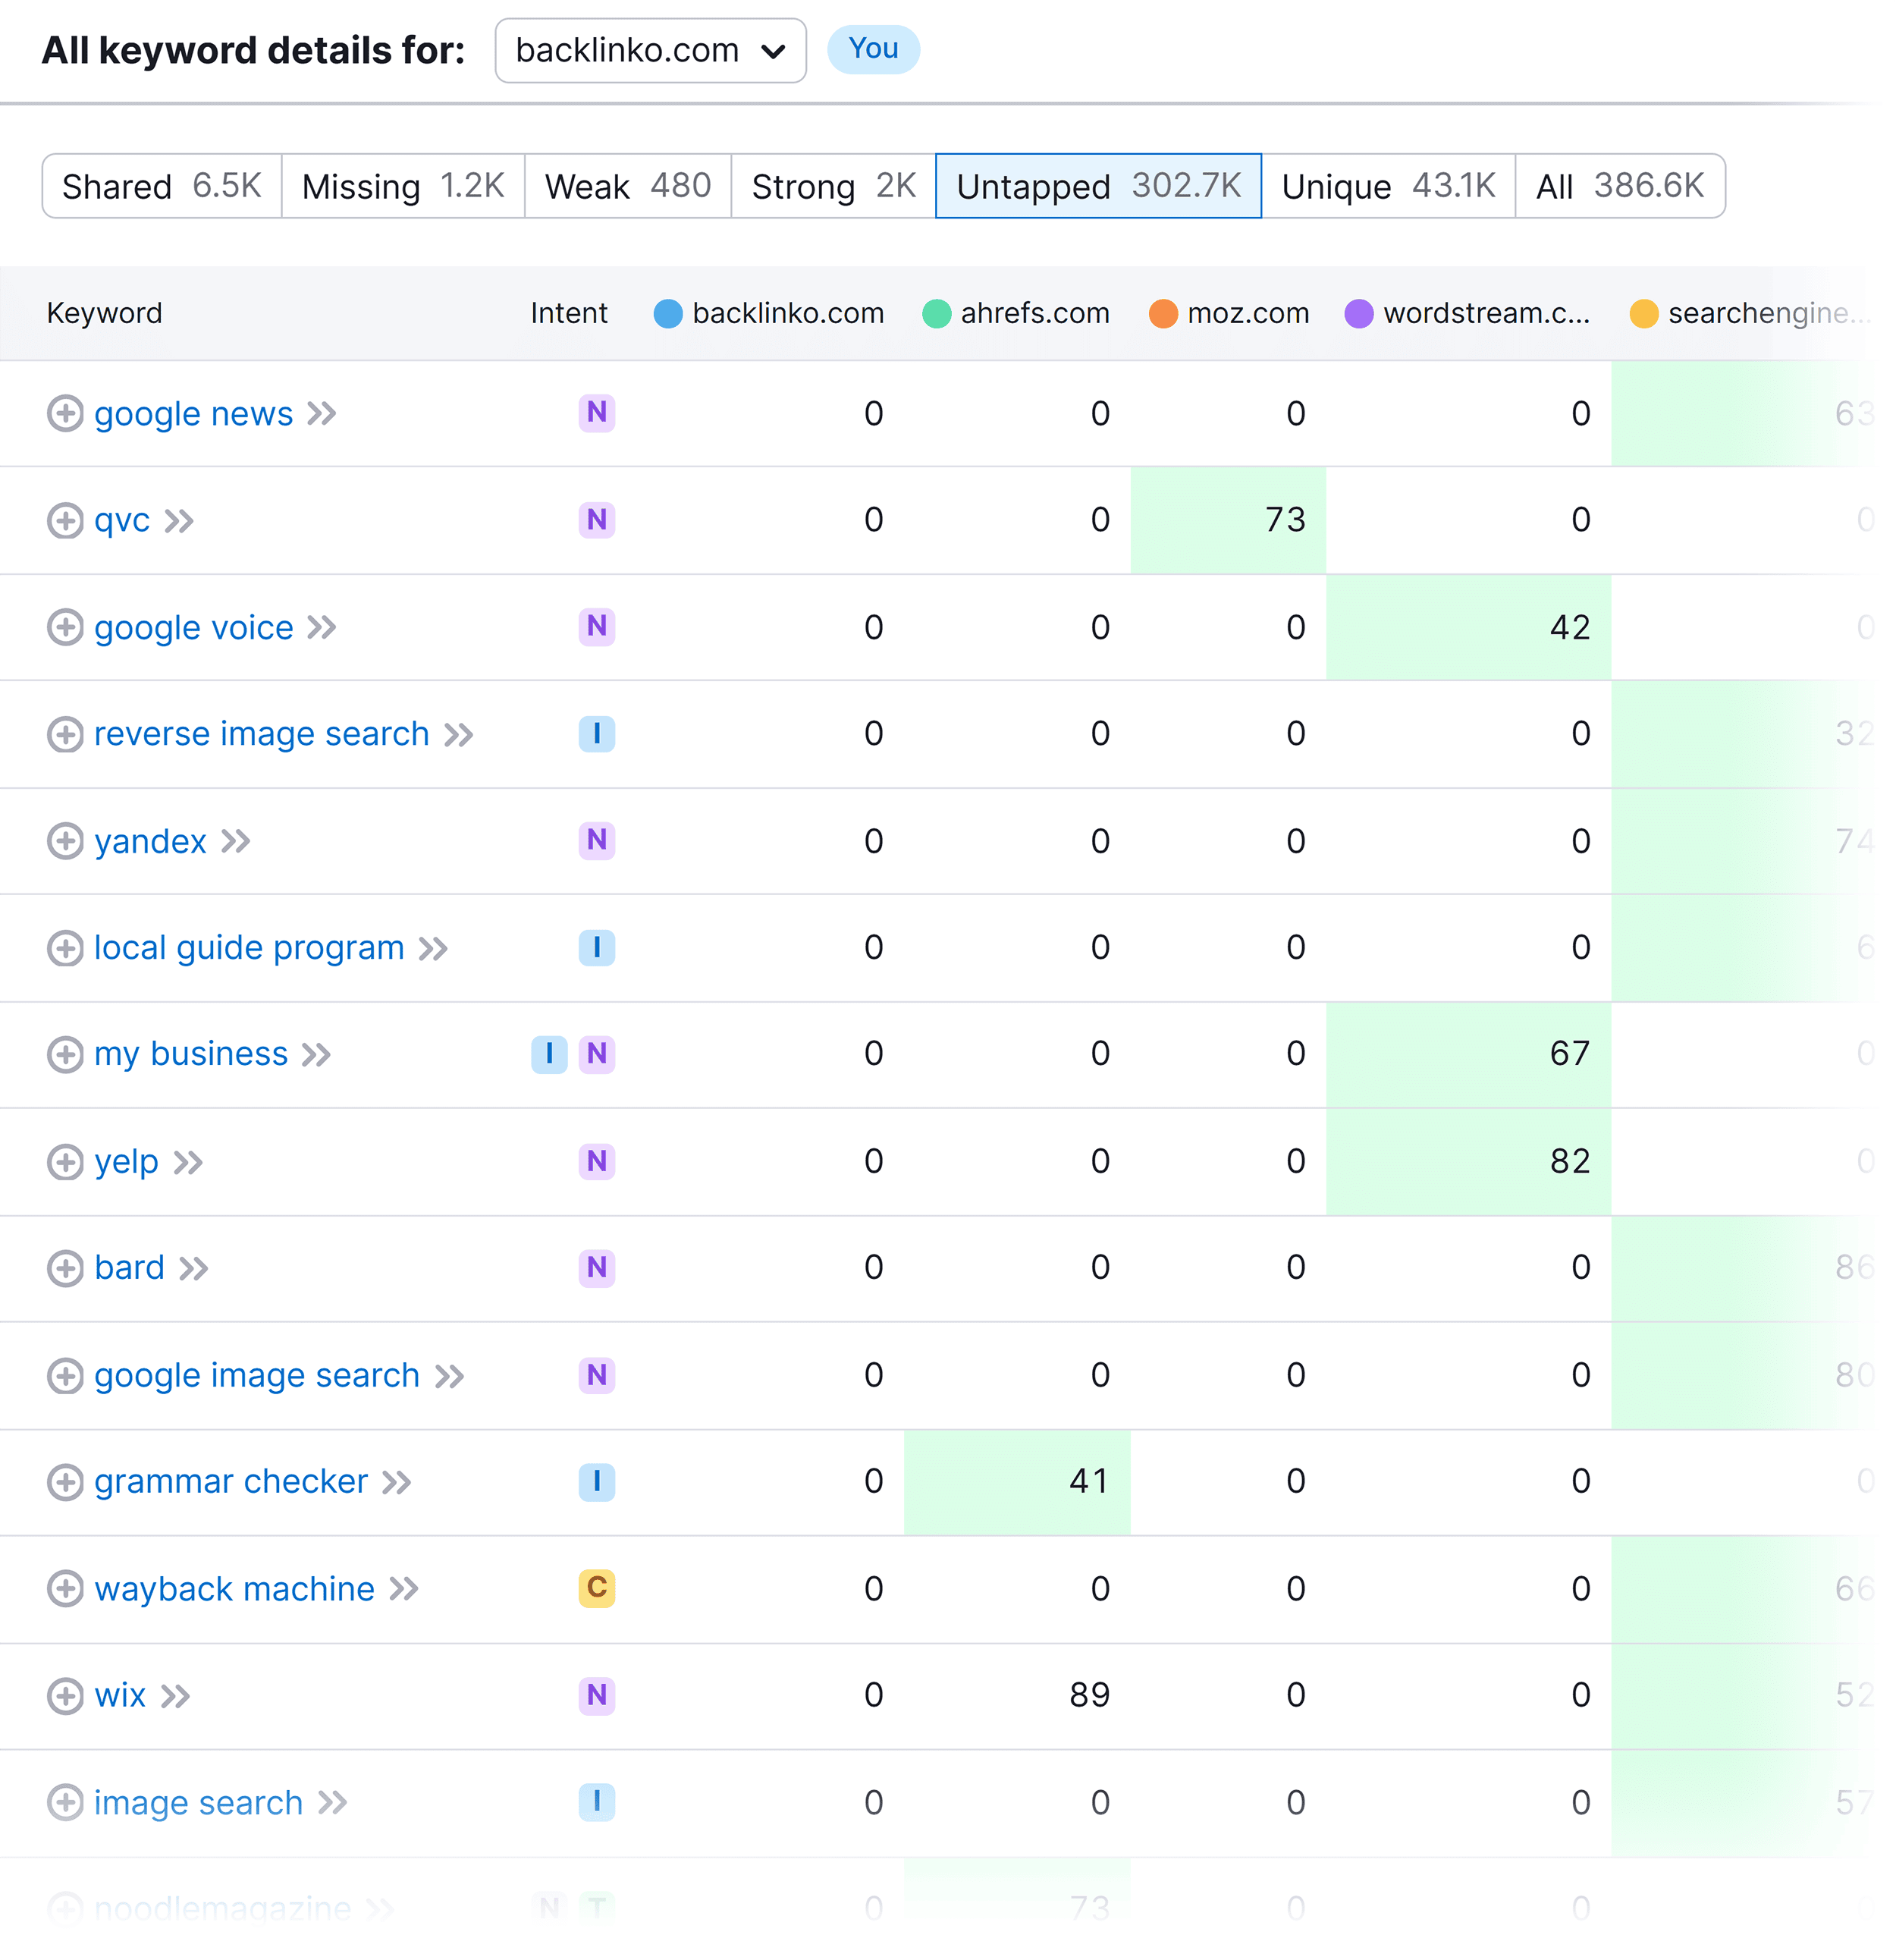1896x1960 pixels.
Task: Add google image search via plus icon
Action: point(65,1376)
